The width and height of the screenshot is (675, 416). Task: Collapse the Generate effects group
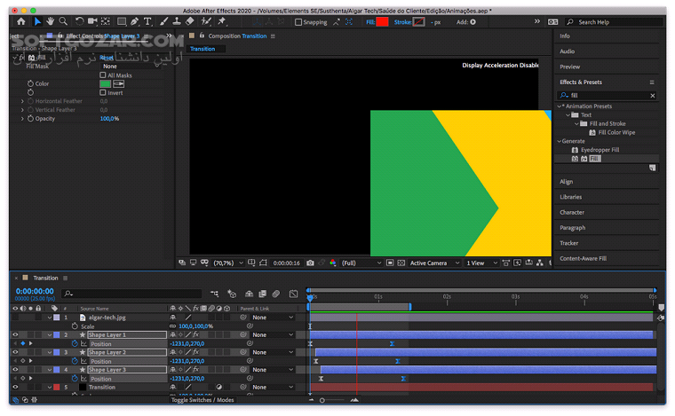point(560,141)
